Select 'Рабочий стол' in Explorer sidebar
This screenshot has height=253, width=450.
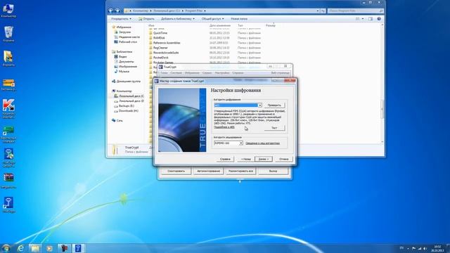128,42
